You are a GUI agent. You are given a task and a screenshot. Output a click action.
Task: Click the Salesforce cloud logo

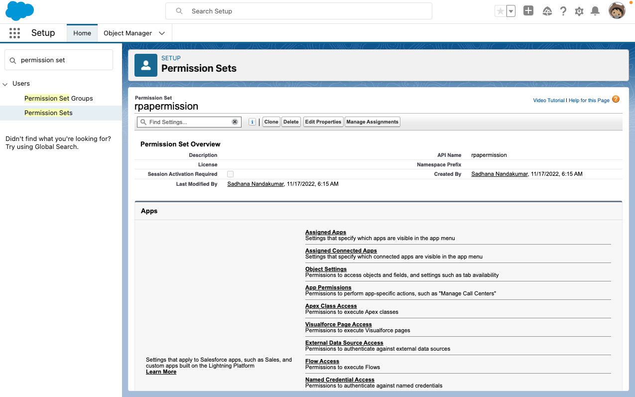pos(20,11)
